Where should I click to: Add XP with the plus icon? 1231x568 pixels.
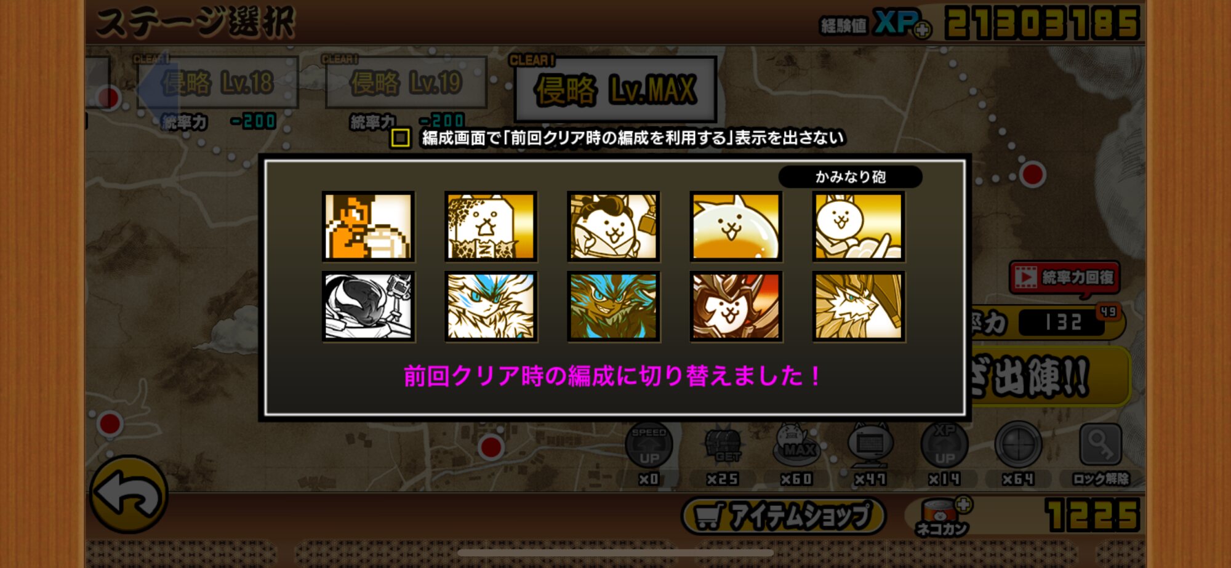pyautogui.click(x=922, y=30)
